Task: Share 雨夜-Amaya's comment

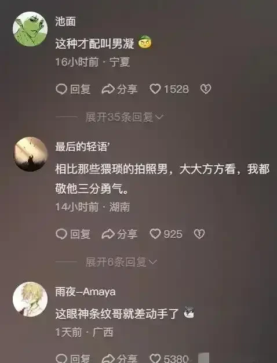Action: pyautogui.click(x=119, y=358)
